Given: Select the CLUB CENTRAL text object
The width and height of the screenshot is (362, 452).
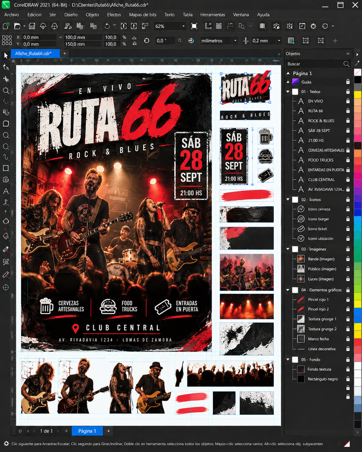Looking at the screenshot, I should tap(321, 180).
